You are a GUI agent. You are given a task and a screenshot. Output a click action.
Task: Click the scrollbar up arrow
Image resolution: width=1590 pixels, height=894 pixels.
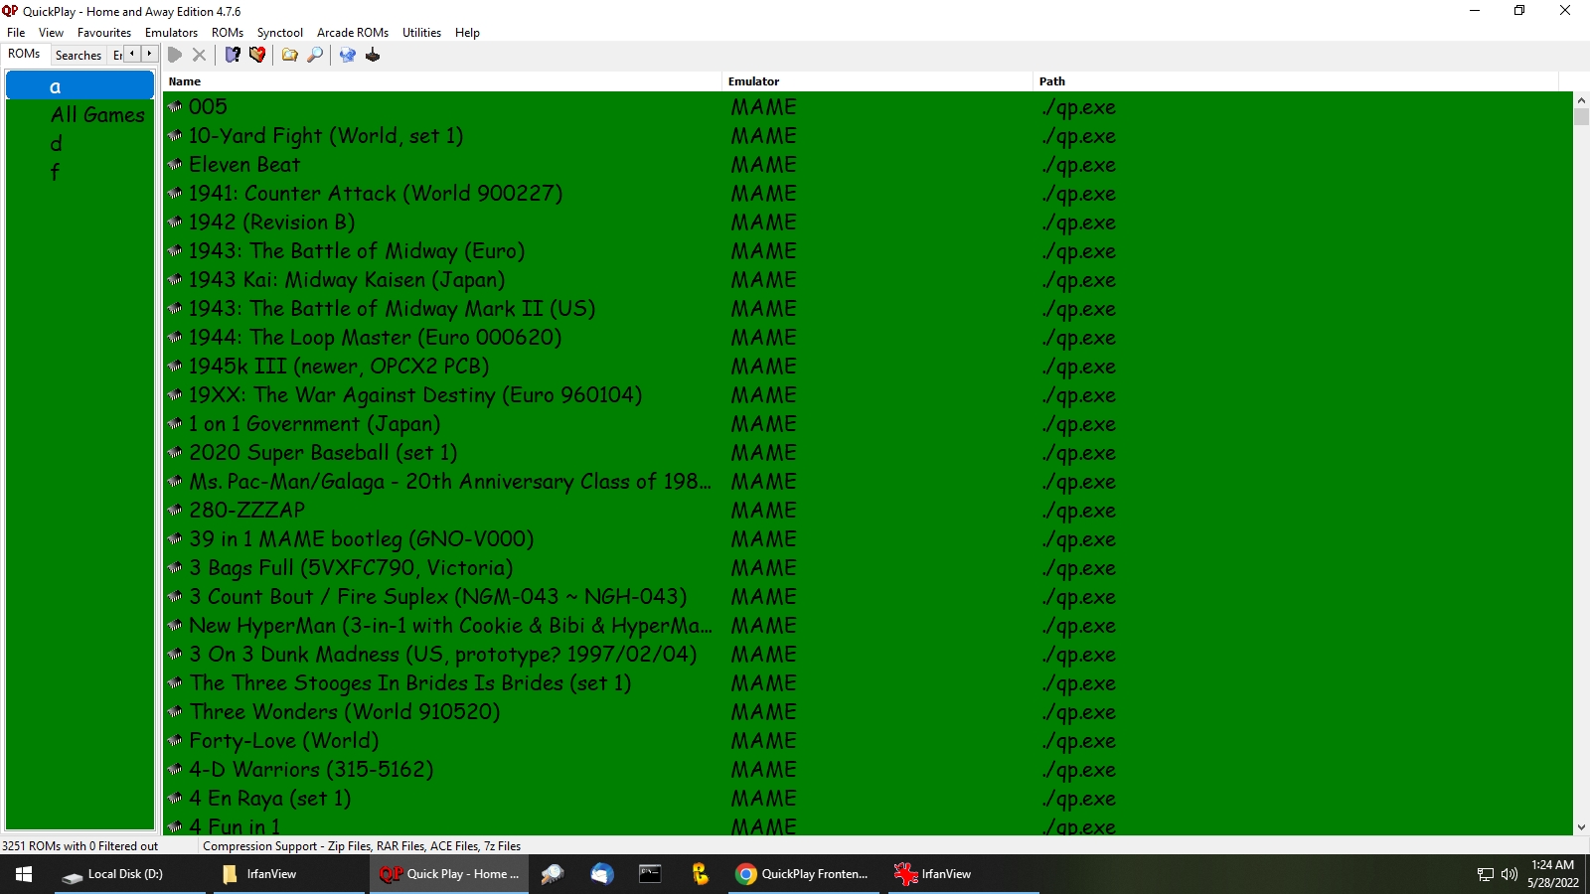click(1581, 100)
